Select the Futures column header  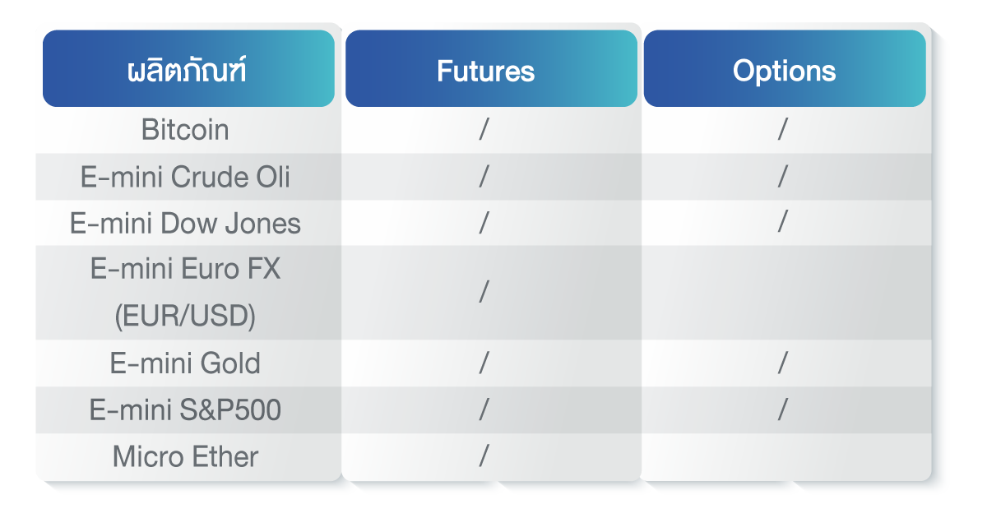(x=486, y=71)
